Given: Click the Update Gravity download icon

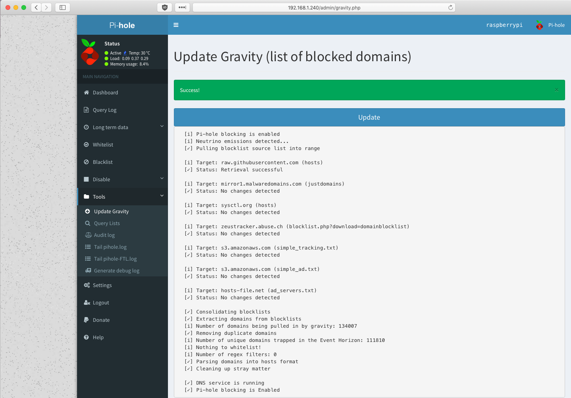Looking at the screenshot, I should (87, 211).
